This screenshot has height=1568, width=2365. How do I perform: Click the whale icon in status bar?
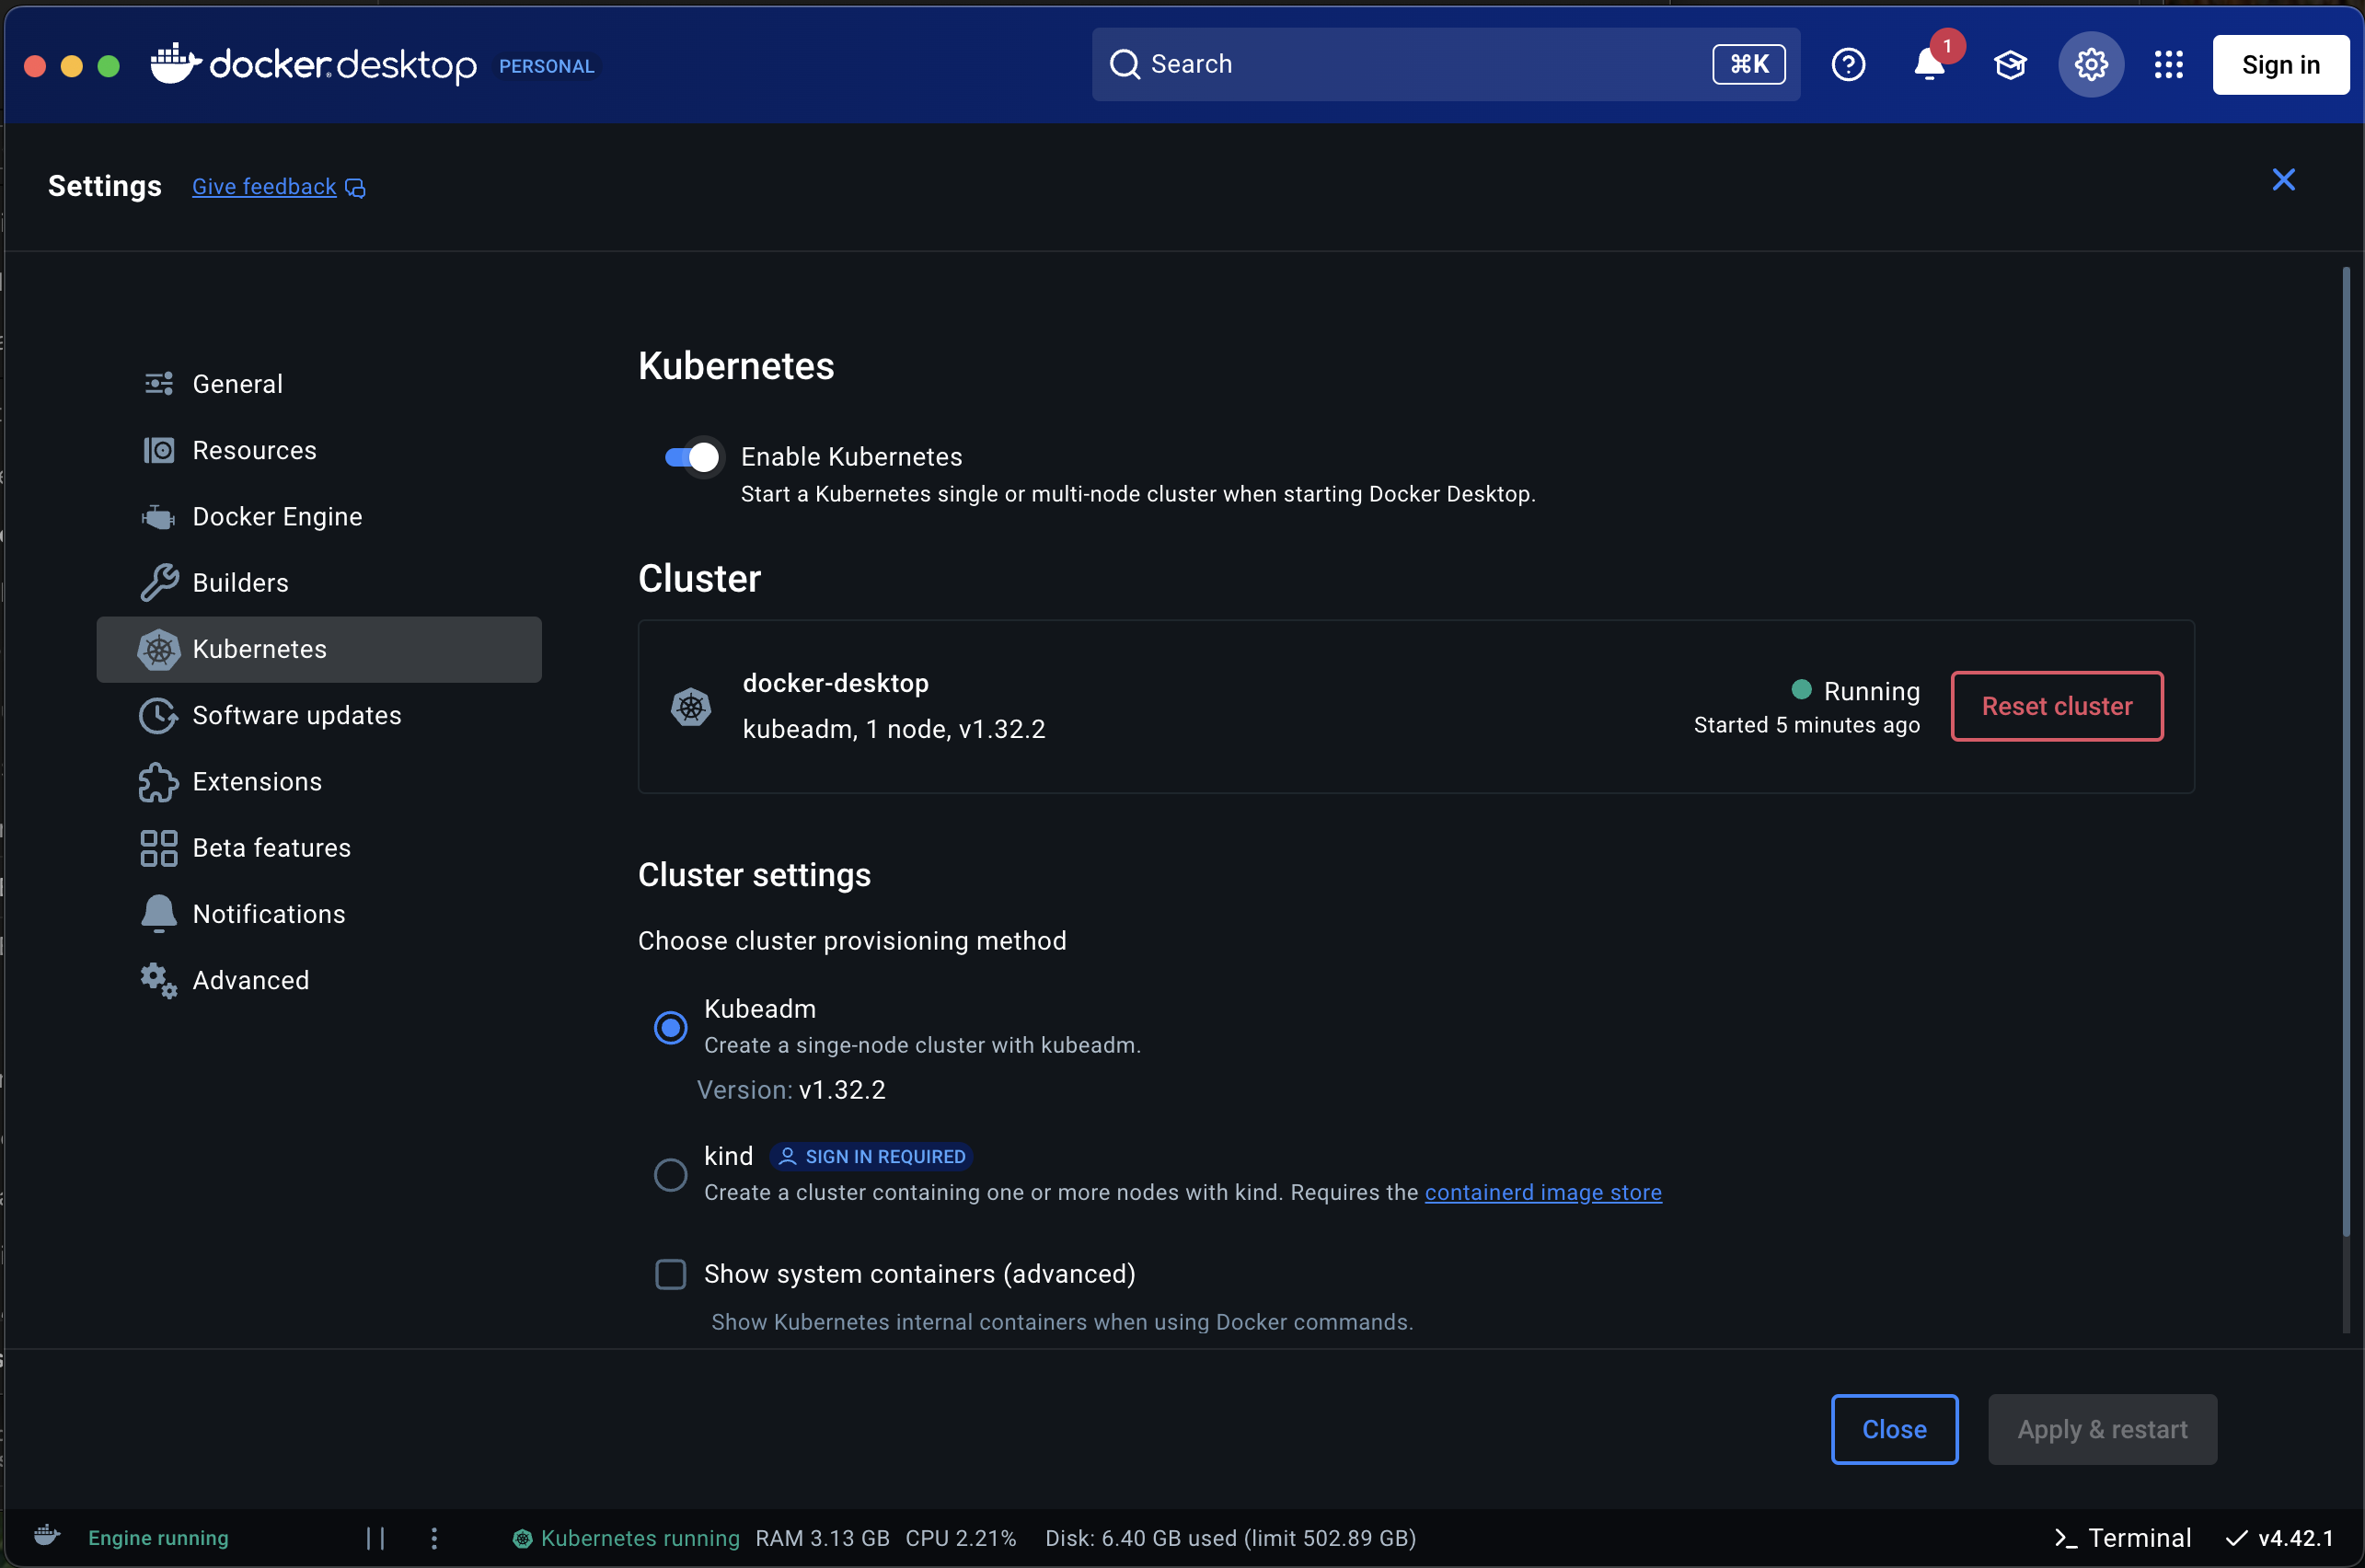tap(47, 1536)
